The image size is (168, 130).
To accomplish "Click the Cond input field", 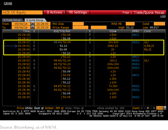I will 159,24.
